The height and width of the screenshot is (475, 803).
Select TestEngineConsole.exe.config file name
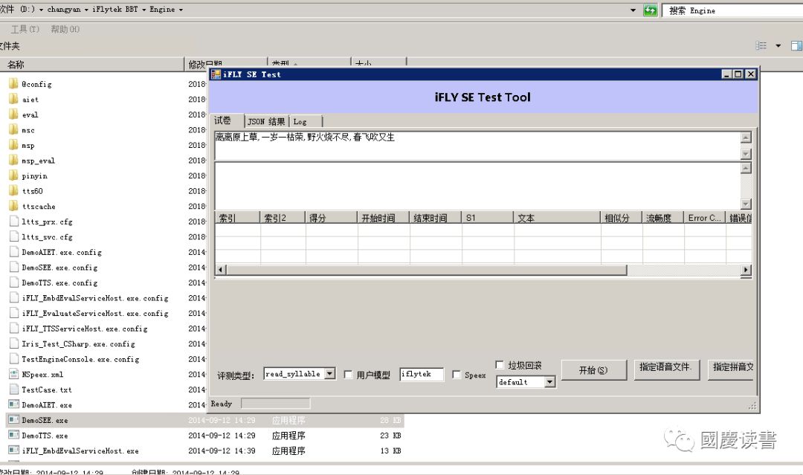point(80,359)
